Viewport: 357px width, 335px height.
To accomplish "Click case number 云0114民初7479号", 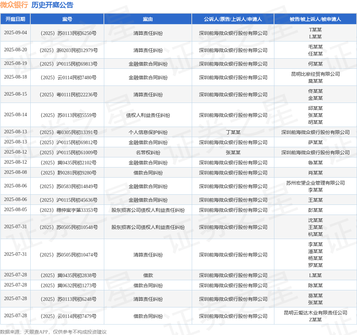I will pyautogui.click(x=68, y=316).
